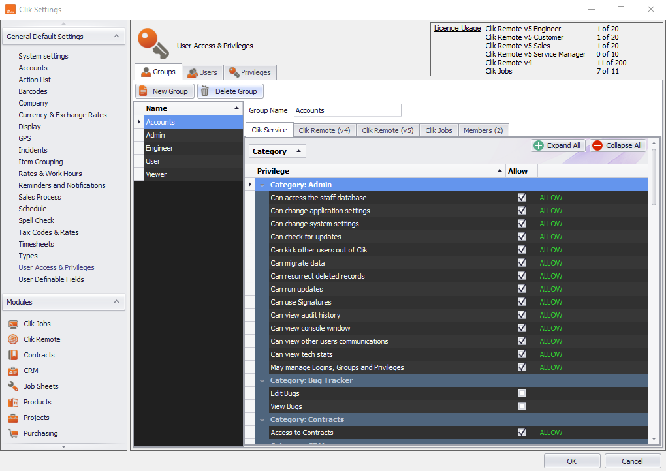Click the Contracts module icon
Screen dimensions: 666x471
tap(13, 355)
